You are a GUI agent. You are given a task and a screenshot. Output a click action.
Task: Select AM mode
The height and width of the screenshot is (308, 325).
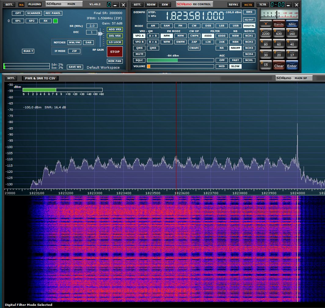[153, 26]
